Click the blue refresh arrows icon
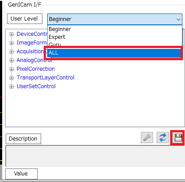Image resolution: width=185 pixels, height=182 pixels. pyautogui.click(x=163, y=137)
